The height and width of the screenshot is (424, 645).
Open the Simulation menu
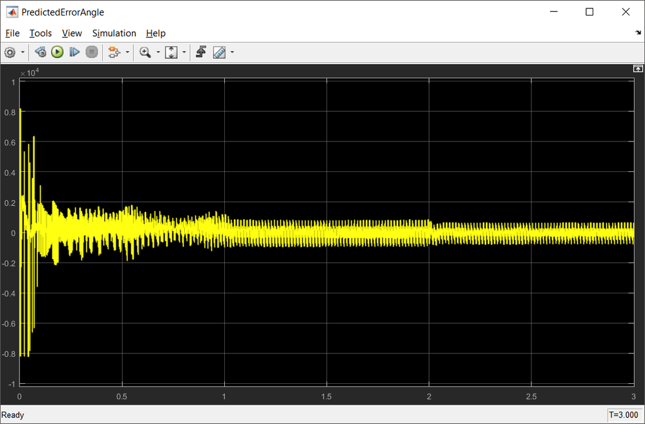(114, 34)
